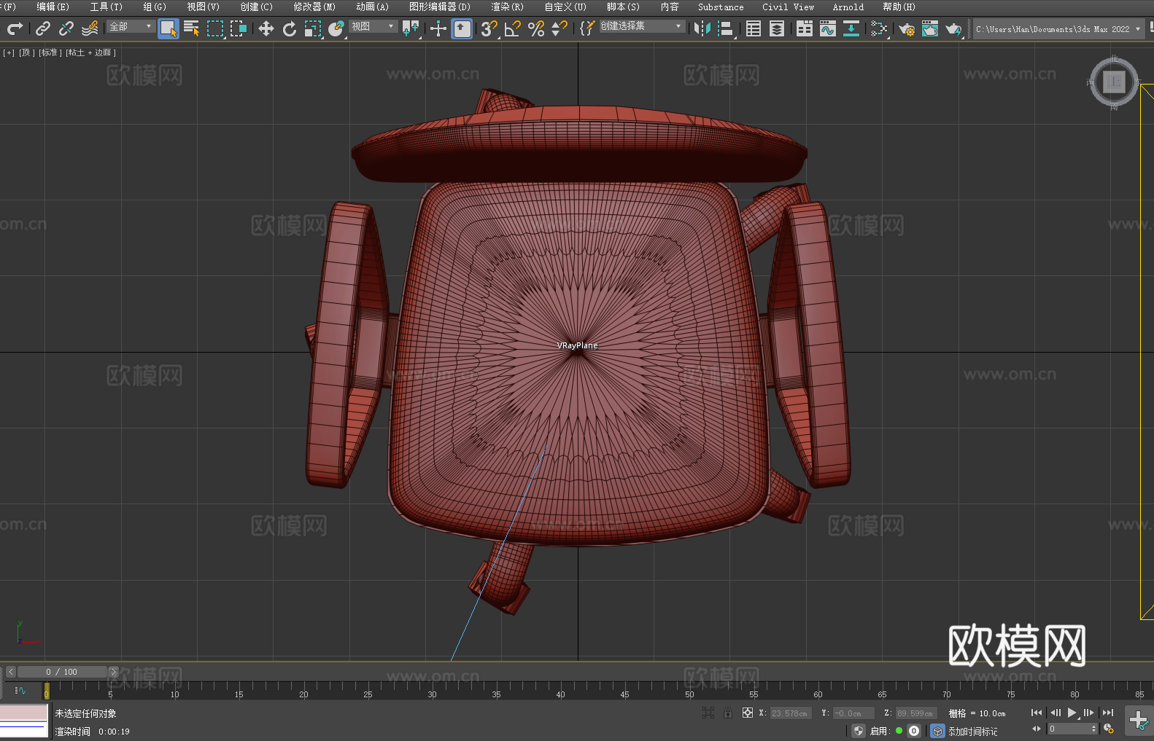
Task: Click the Z coordinate field
Action: point(915,713)
